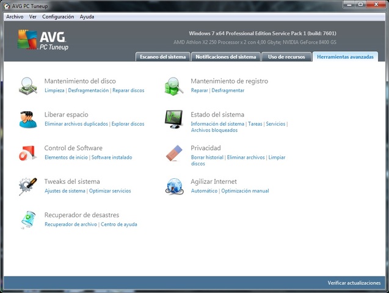Image resolution: width=389 pixels, height=293 pixels.
Task: Open the Tareas link
Action: tap(255, 124)
